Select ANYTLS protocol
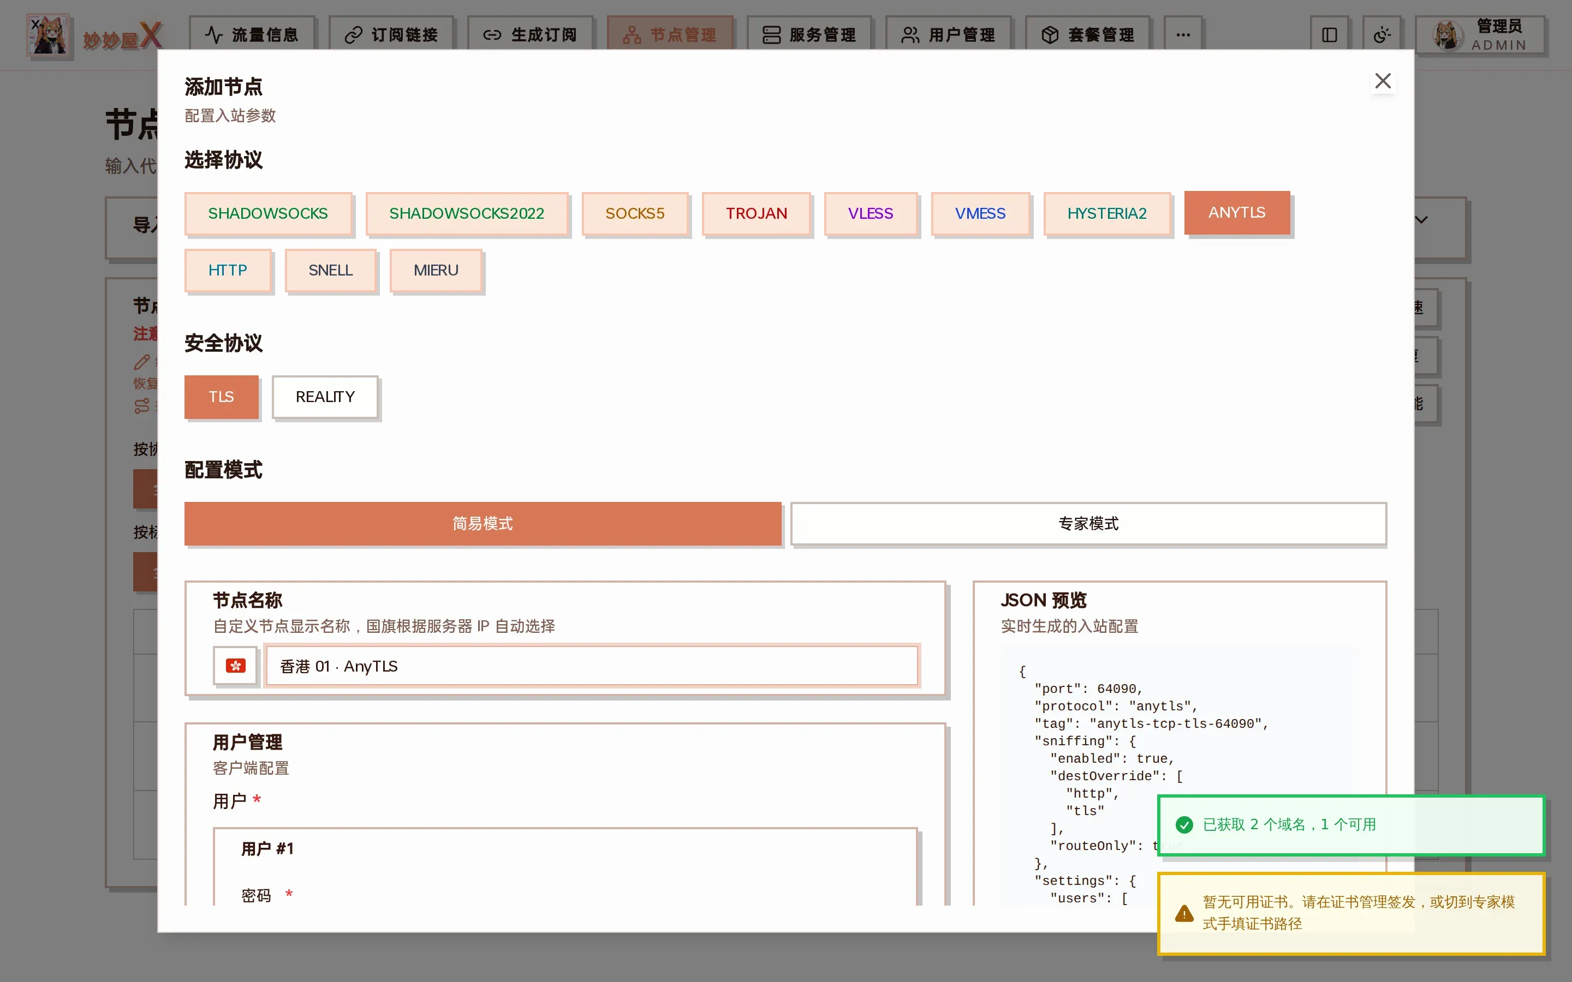The image size is (1572, 982). (x=1237, y=212)
